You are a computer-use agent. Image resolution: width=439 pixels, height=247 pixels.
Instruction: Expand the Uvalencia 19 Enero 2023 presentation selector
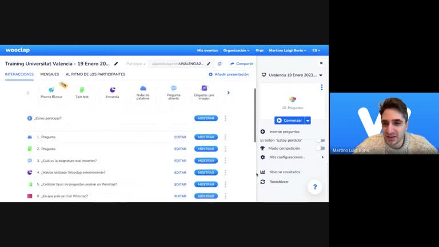pos(292,75)
